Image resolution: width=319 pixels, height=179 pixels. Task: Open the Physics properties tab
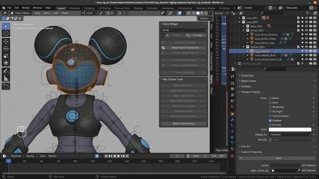click(232, 131)
